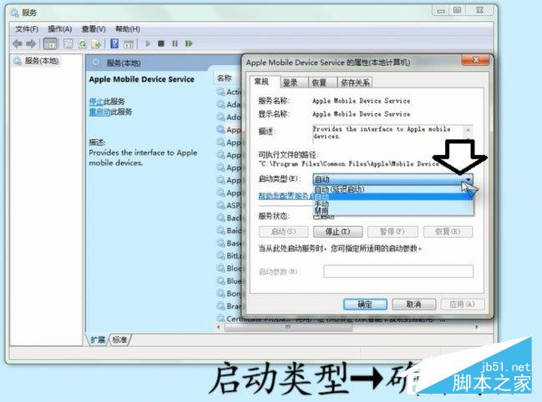Choose highlighted 自动 option in startup list

(x=393, y=197)
